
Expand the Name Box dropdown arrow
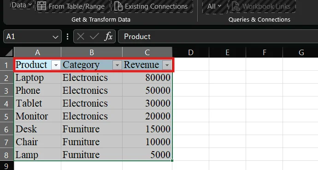pos(55,37)
